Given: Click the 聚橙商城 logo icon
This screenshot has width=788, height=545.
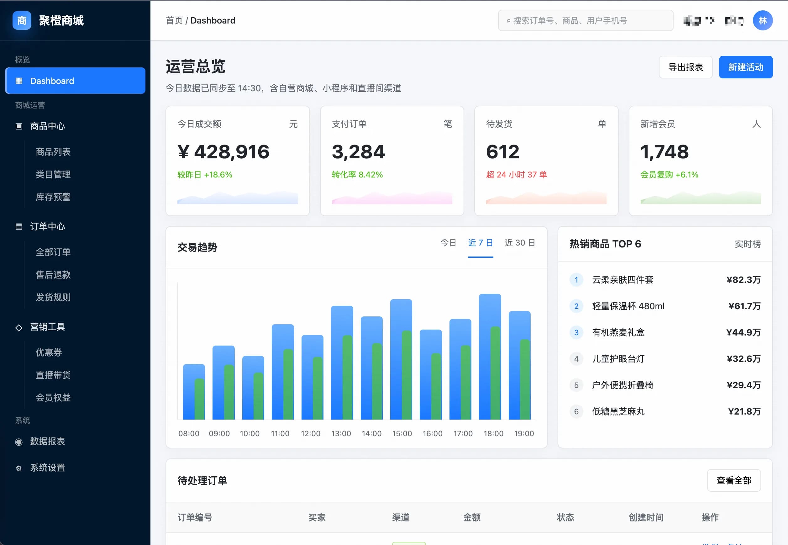Looking at the screenshot, I should [22, 20].
